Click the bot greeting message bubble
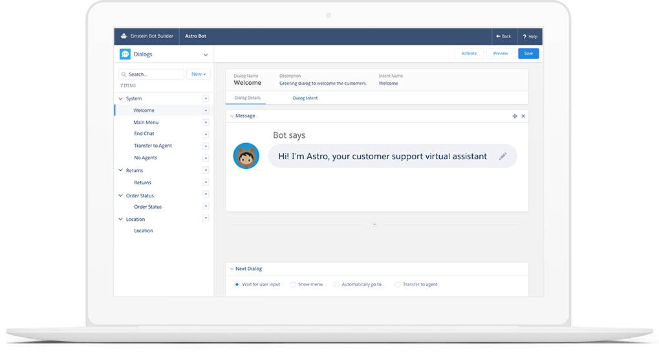Viewport: 659px width, 356px height. coord(393,156)
